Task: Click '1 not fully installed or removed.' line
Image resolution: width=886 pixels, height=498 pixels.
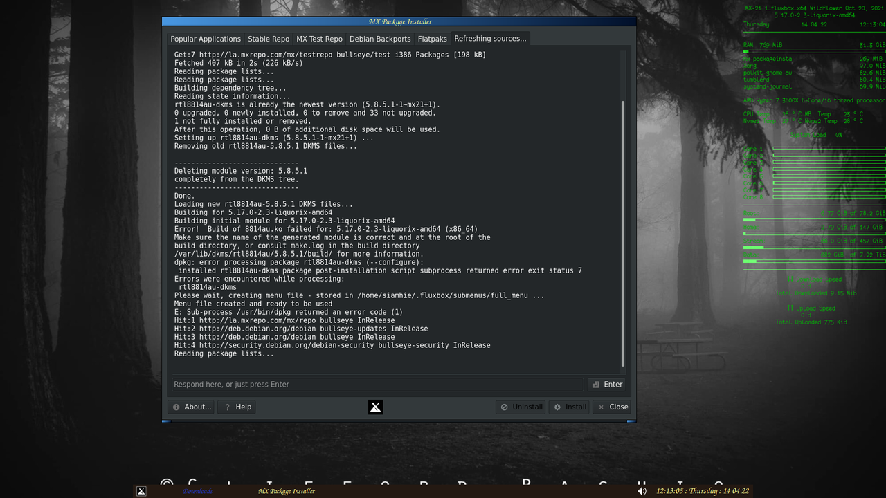Action: point(242,121)
